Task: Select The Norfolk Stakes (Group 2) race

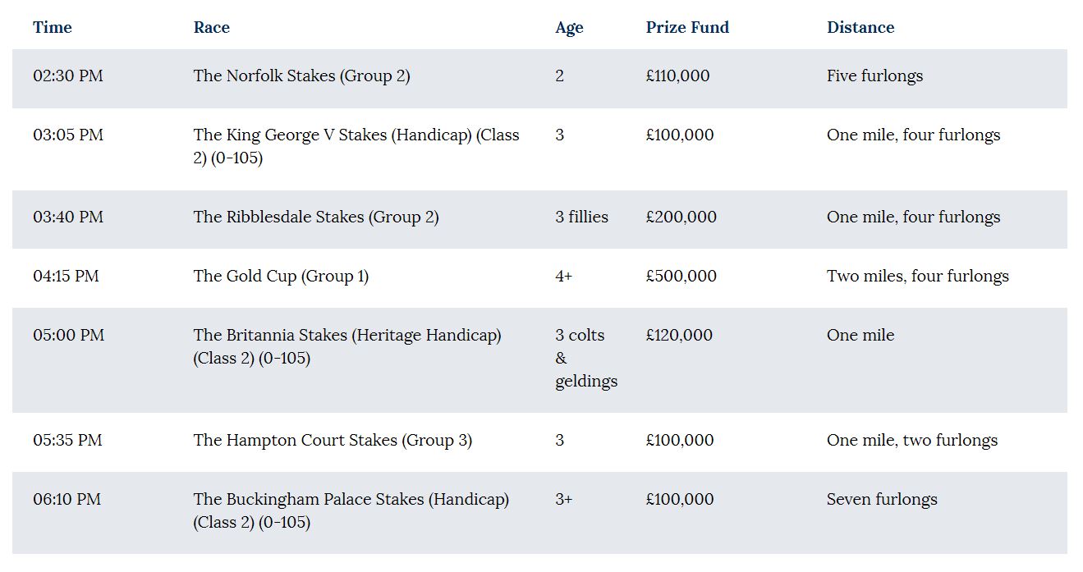Action: point(301,76)
